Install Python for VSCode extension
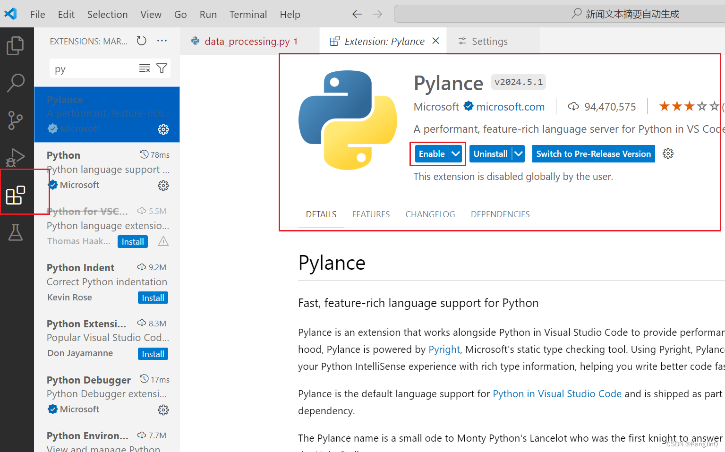Viewport: 725px width, 452px height. pos(133,241)
